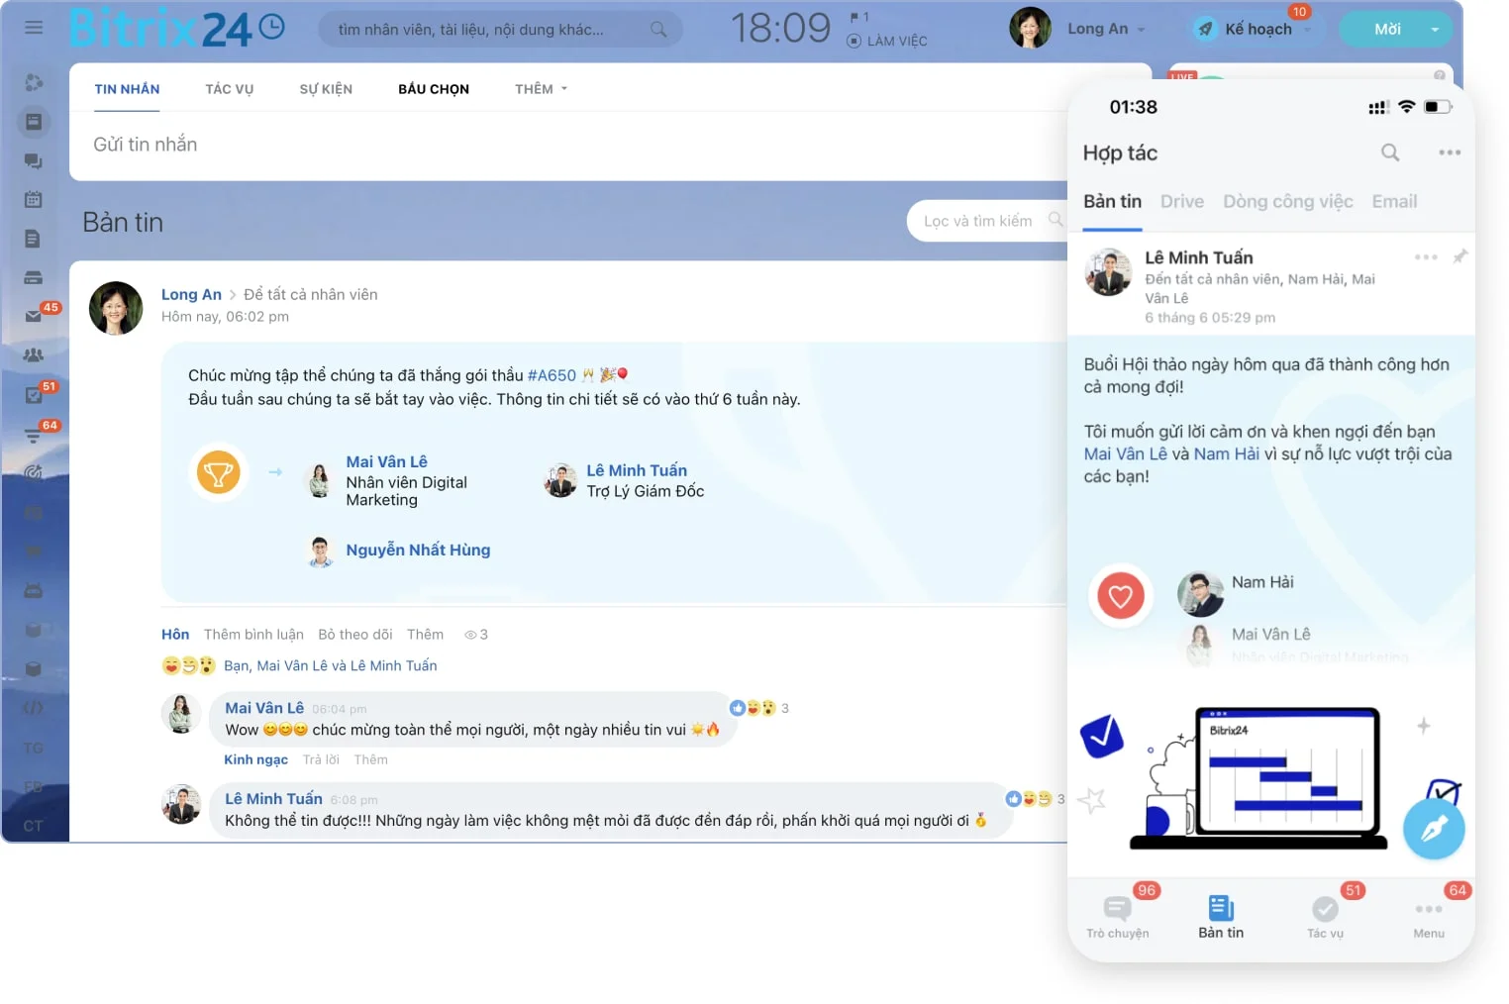Toggle the Hôn reaction on the announcement
Screen dimensions: 1509x1004
pos(174,634)
